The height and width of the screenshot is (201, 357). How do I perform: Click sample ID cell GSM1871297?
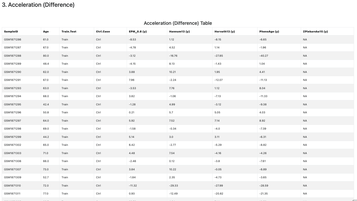pyautogui.click(x=12, y=121)
